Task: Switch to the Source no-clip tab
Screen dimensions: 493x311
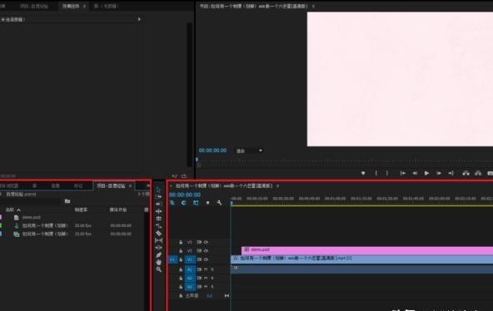Action: pyautogui.click(x=106, y=6)
